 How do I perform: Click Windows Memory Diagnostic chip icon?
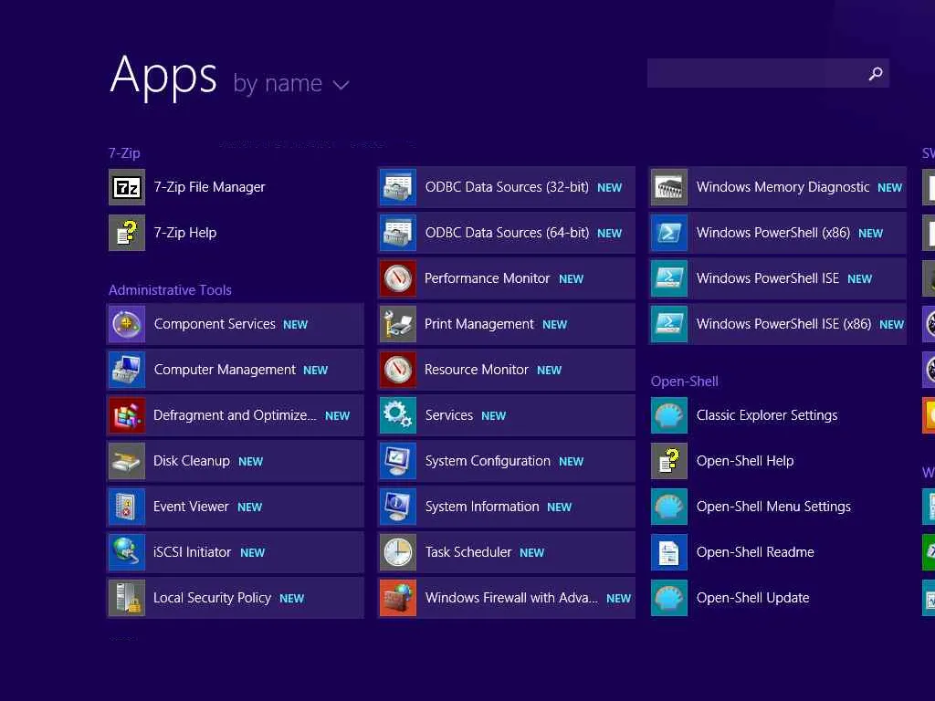(669, 187)
